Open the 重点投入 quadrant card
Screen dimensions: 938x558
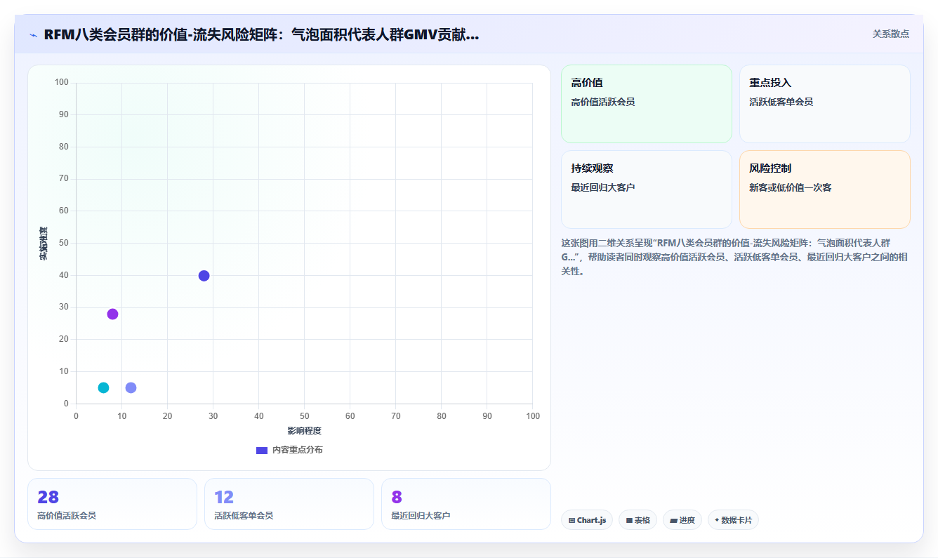click(x=825, y=104)
